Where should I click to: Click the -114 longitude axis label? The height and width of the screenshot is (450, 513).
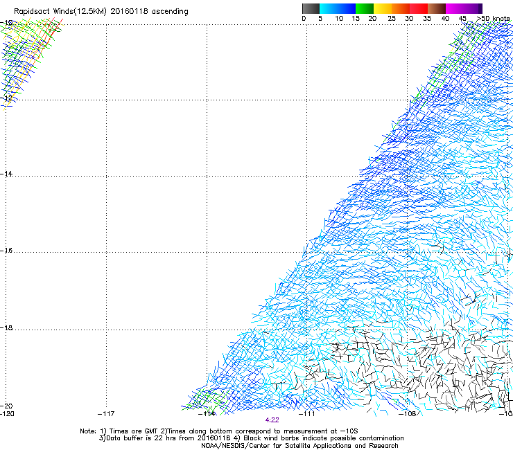coord(207,414)
